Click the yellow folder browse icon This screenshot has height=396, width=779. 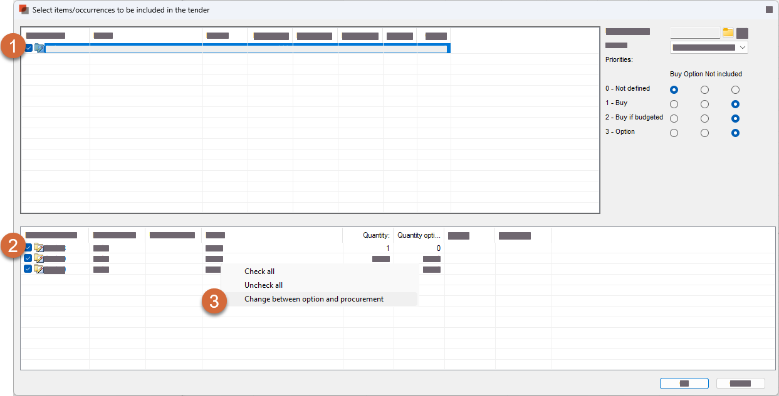[x=728, y=33]
